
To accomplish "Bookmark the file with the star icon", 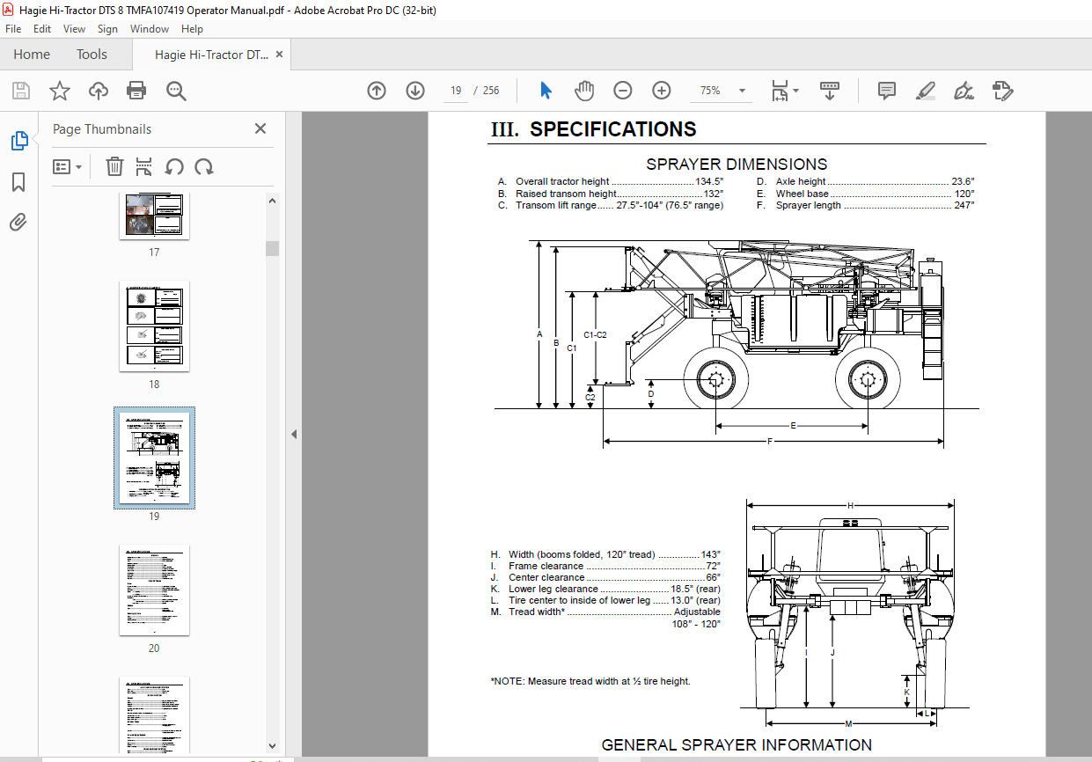I will point(59,91).
